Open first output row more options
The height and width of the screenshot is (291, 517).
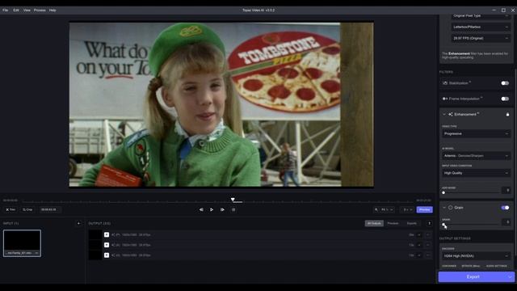pos(428,235)
